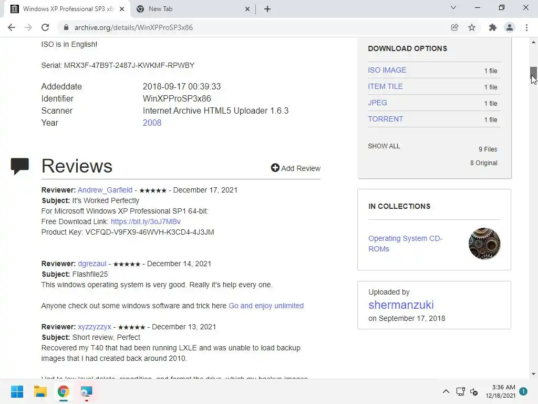The width and height of the screenshot is (538, 404).
Task: Open the notification badge icon
Action: coord(523,391)
